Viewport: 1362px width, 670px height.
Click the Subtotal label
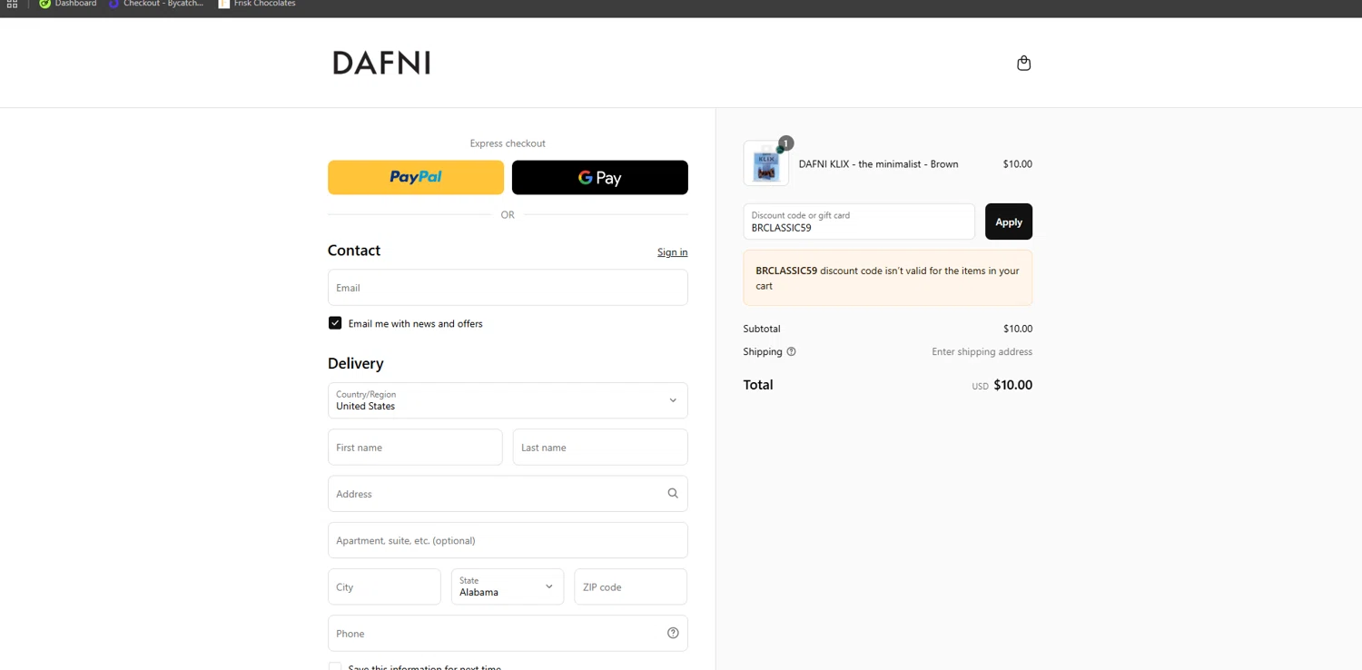[762, 329]
